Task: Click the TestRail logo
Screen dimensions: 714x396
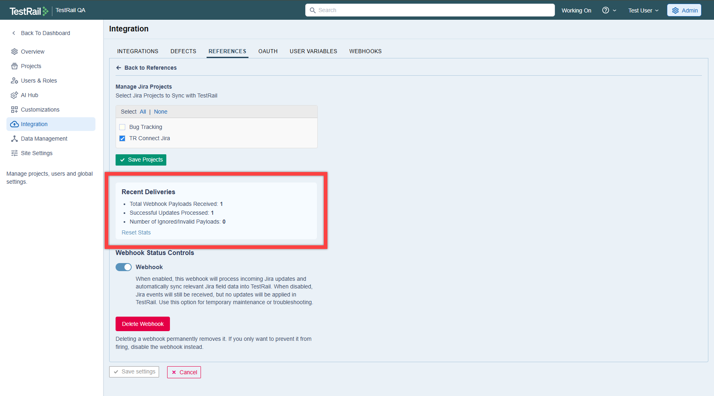Action: click(29, 11)
